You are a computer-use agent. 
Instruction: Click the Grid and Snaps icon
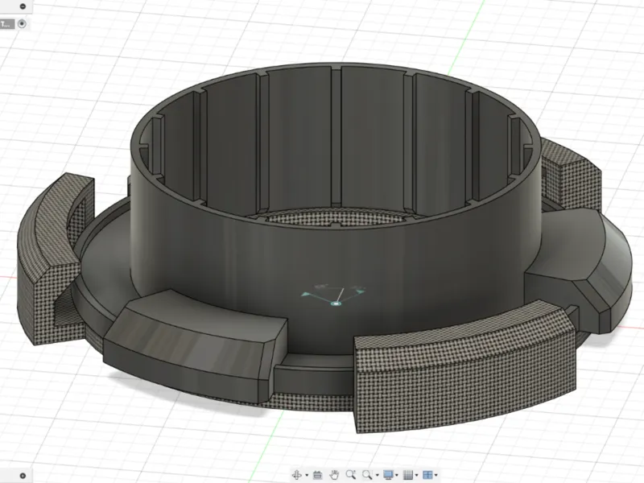408,475
